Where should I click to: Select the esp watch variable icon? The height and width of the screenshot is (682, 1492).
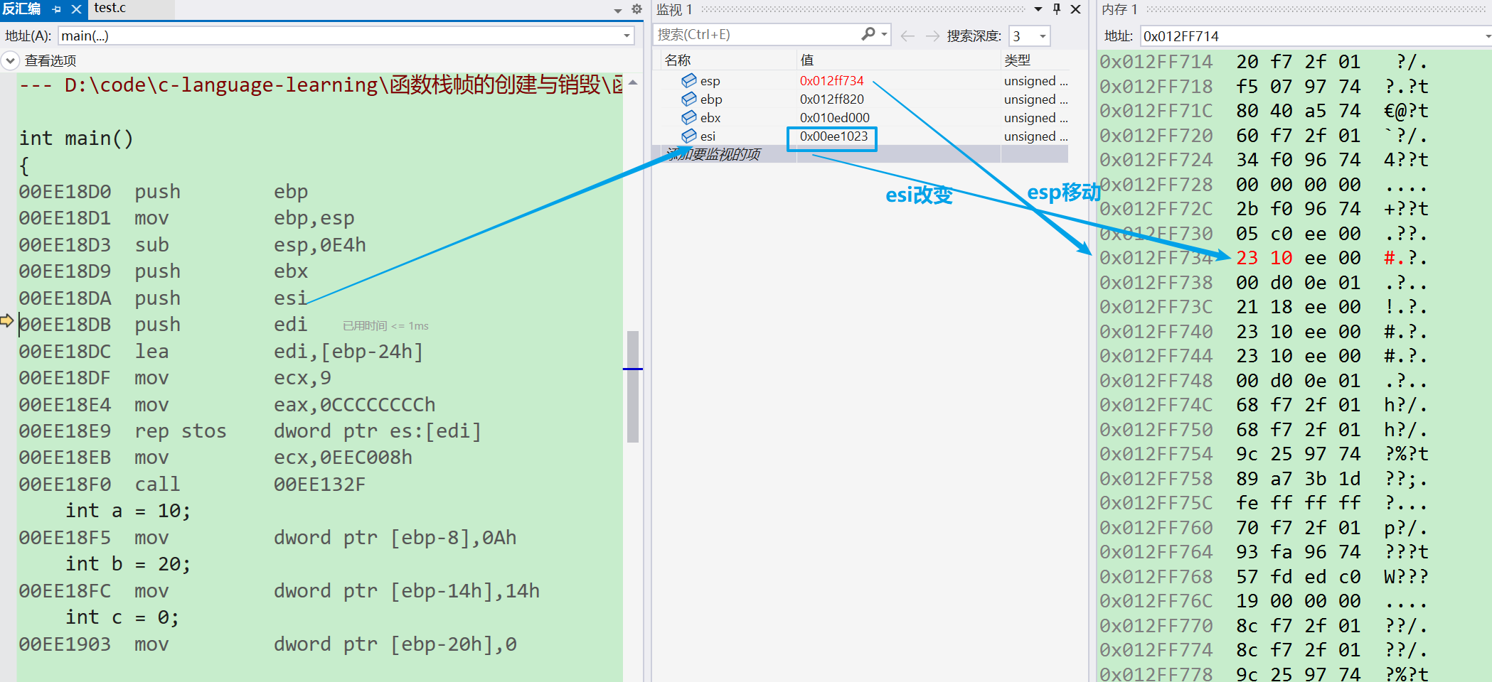pyautogui.click(x=689, y=80)
